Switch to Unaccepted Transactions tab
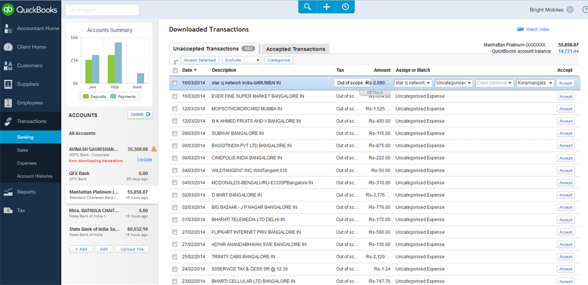The height and width of the screenshot is (285, 588). [215, 49]
